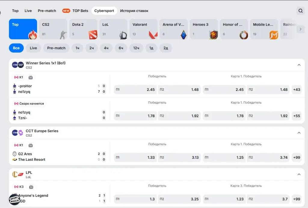Open the search magnifier icon

300,11
